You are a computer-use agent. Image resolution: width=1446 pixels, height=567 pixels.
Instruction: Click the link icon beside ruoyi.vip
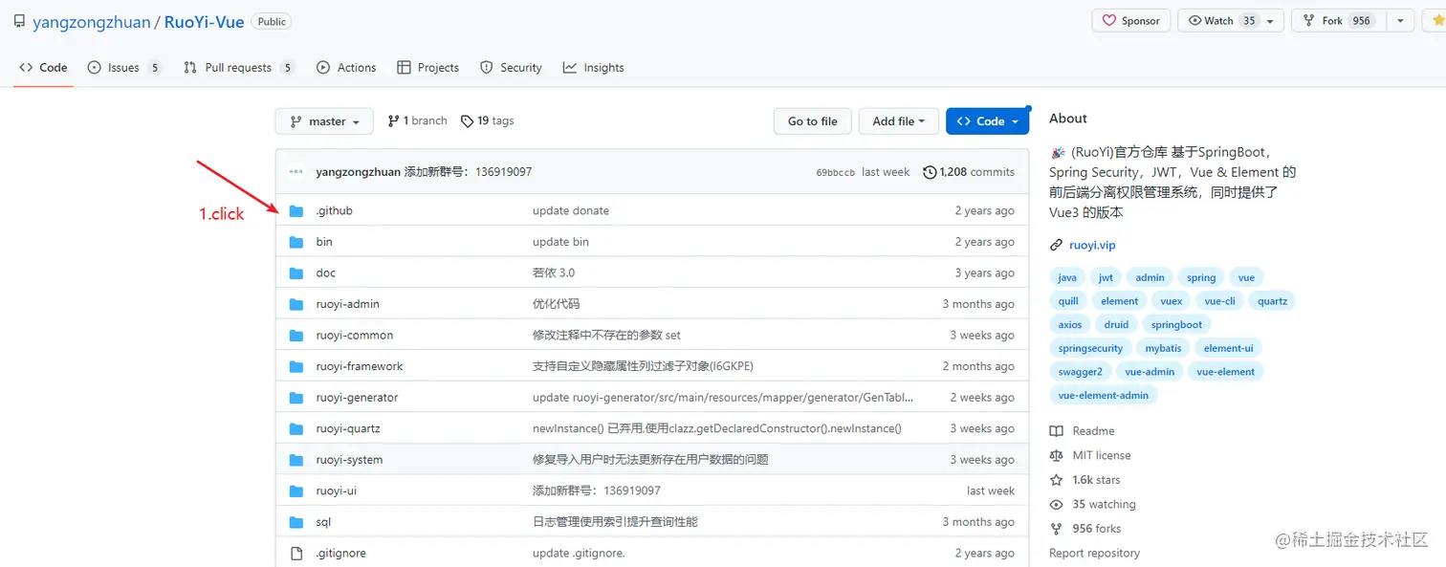point(1056,246)
